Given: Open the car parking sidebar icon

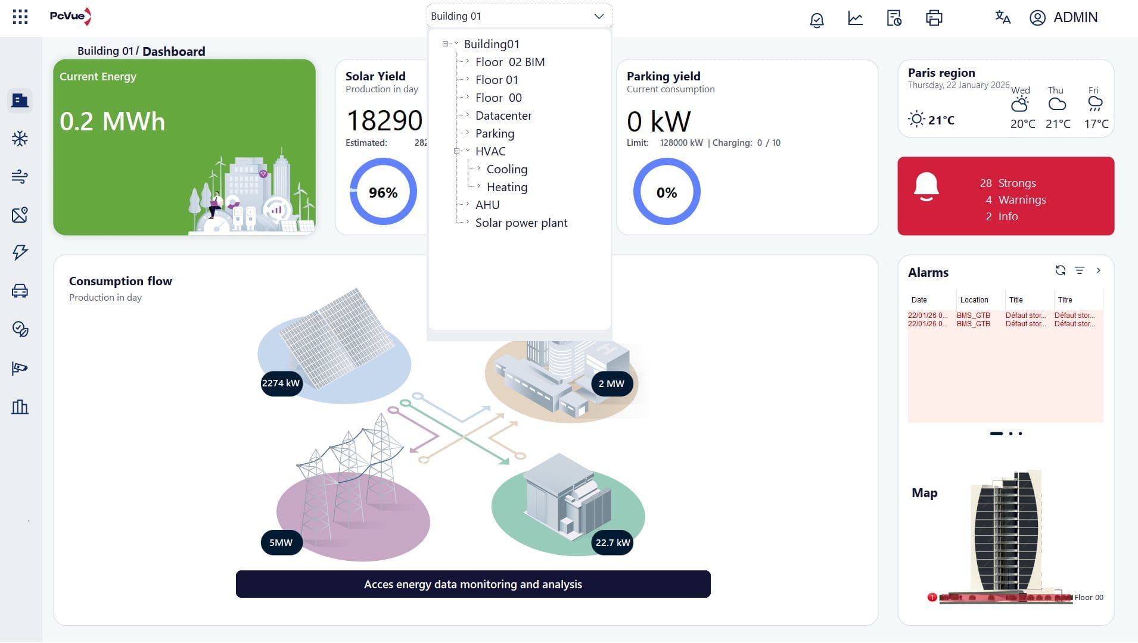Looking at the screenshot, I should (20, 291).
